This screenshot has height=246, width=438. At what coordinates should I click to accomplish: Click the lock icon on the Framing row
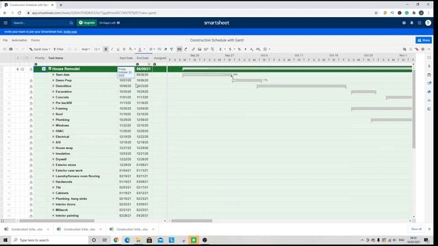(31, 109)
